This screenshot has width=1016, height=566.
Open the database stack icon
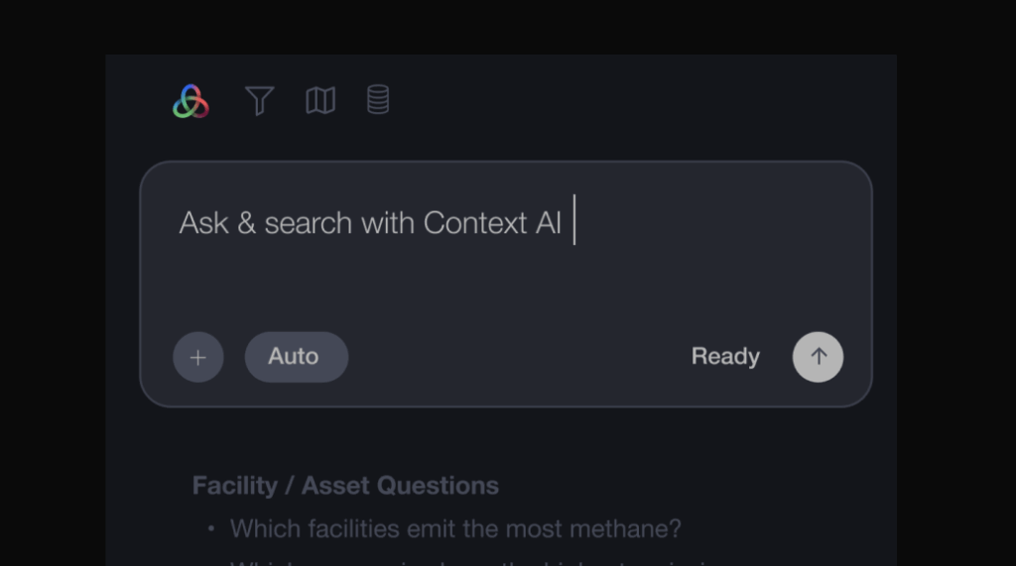378,100
